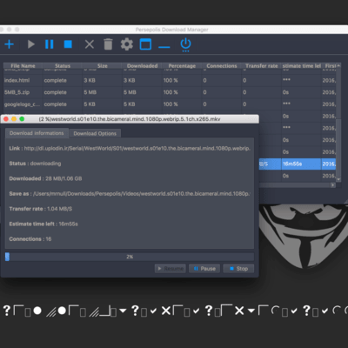Minimize to tray with blue dash icon
Image resolution: width=348 pixels, height=348 pixels.
[x=164, y=47]
